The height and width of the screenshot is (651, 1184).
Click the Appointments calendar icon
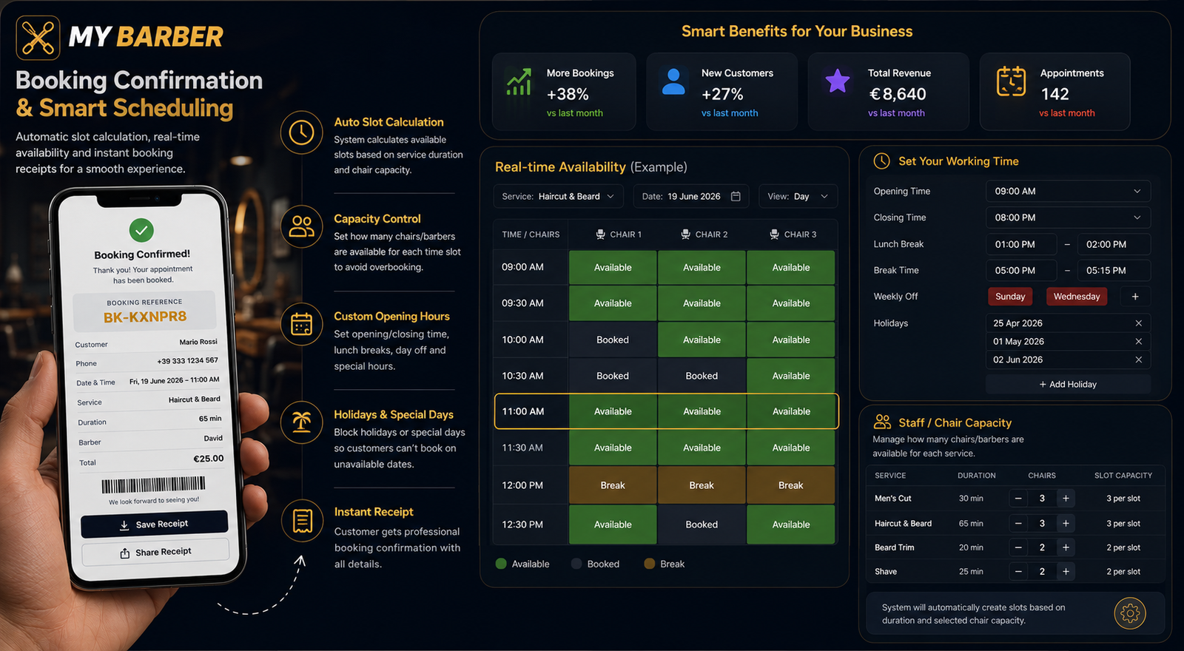coord(1011,81)
